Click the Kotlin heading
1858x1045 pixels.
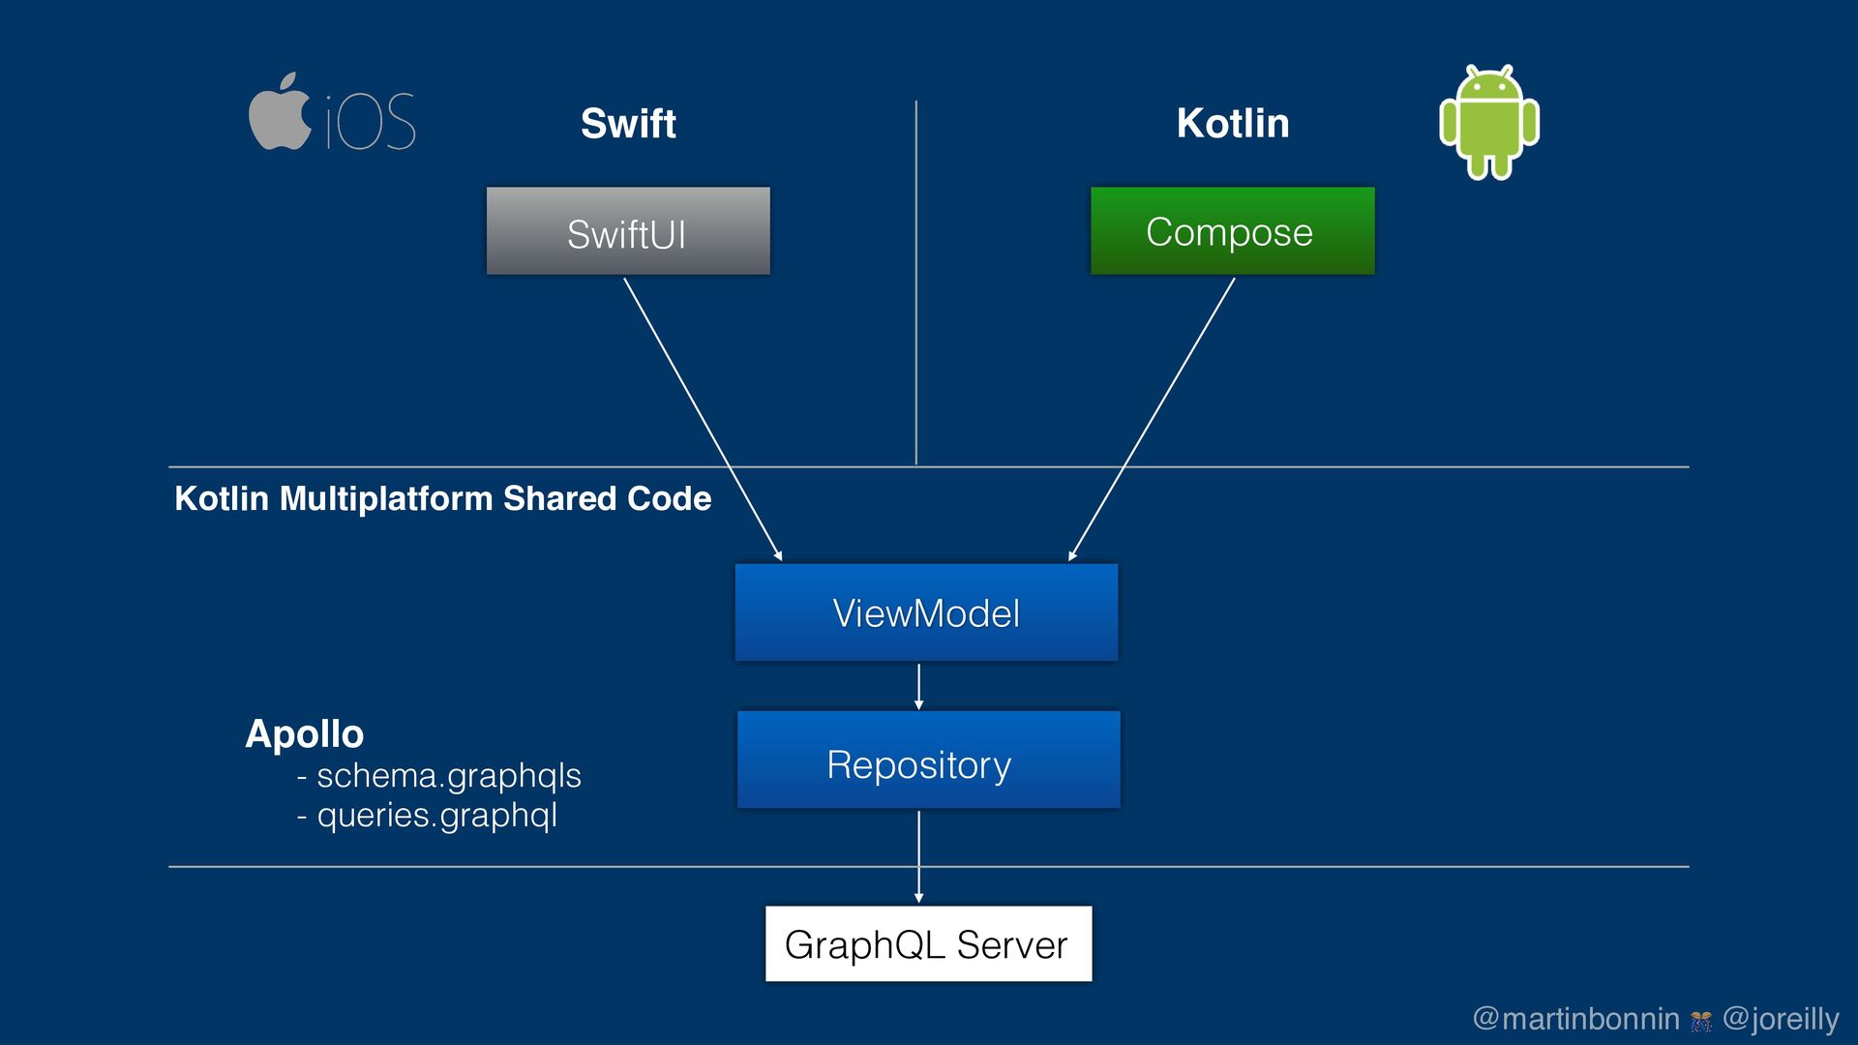pyautogui.click(x=1232, y=124)
